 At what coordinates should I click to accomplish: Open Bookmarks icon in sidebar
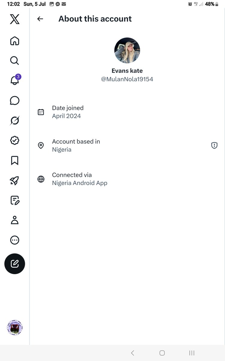pos(15,160)
